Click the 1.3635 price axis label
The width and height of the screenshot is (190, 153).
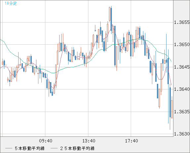(x=182, y=112)
